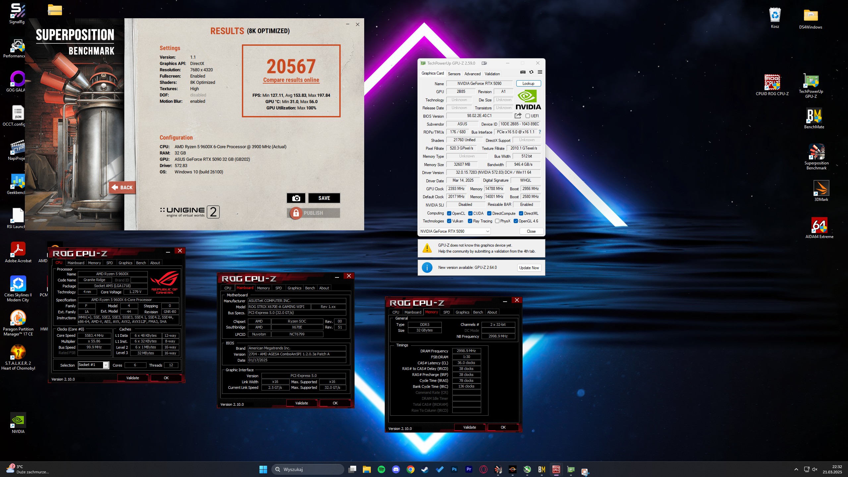This screenshot has width=848, height=477.
Task: Click the Wyszukaj taskbar search field
Action: pos(308,469)
